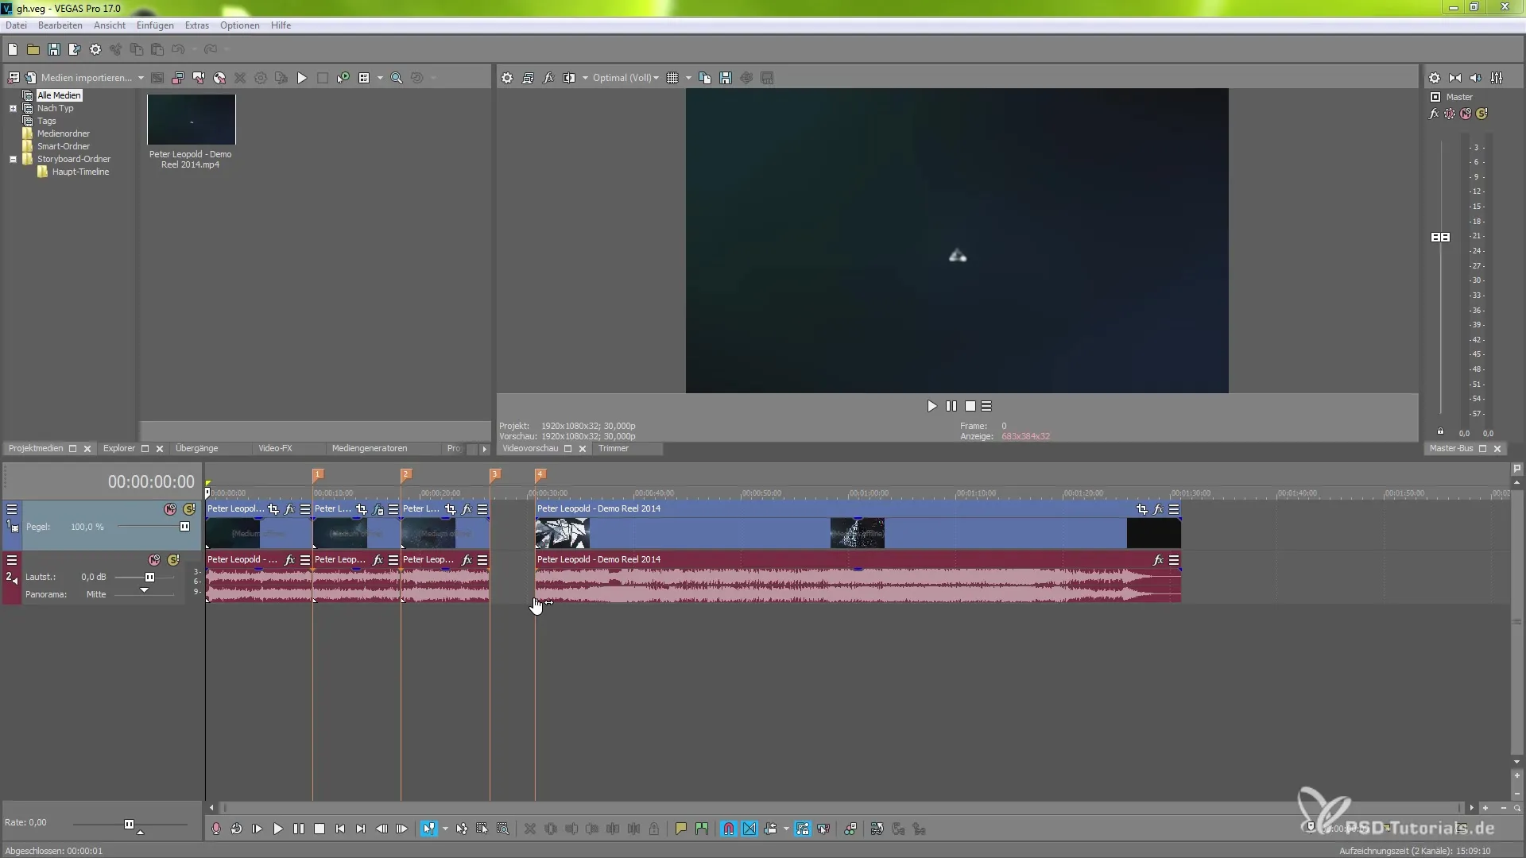Open event FX on the Demo Reel 2014 video event
The width and height of the screenshot is (1526, 858).
pos(1158,509)
